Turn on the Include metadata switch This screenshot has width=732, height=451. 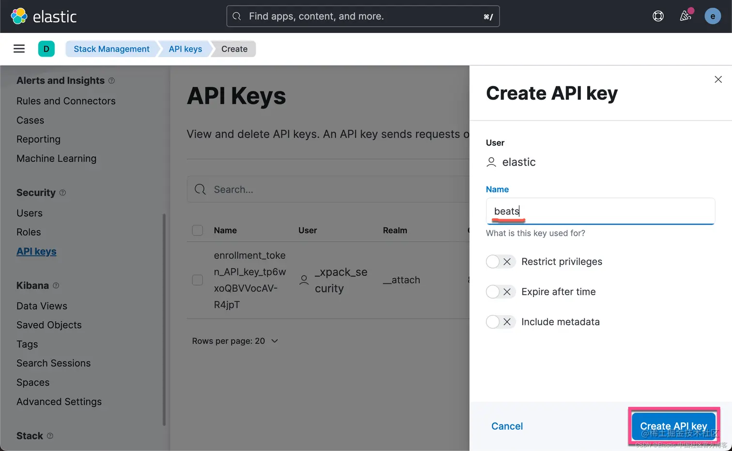pos(501,322)
